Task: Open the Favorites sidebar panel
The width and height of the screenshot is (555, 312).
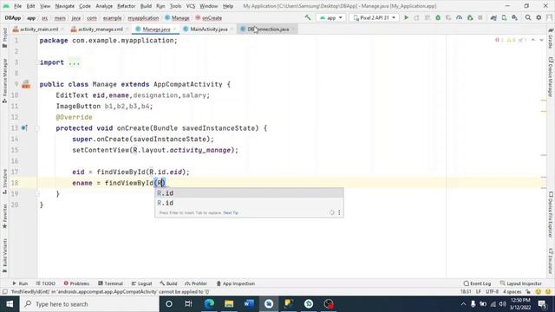Action: (4, 216)
